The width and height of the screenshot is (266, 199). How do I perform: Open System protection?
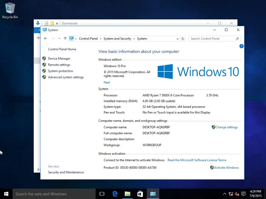[x=60, y=71]
